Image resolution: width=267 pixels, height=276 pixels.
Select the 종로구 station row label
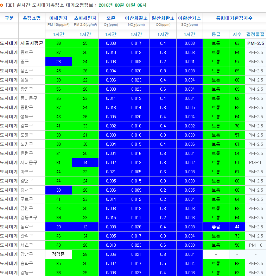27,53
